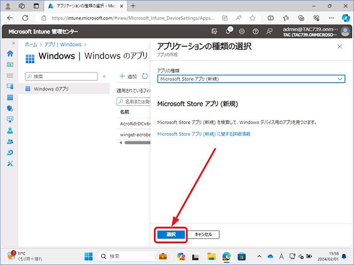Open the アプリの種類 dropdown
The width and height of the screenshot is (354, 265).
[x=251, y=79]
